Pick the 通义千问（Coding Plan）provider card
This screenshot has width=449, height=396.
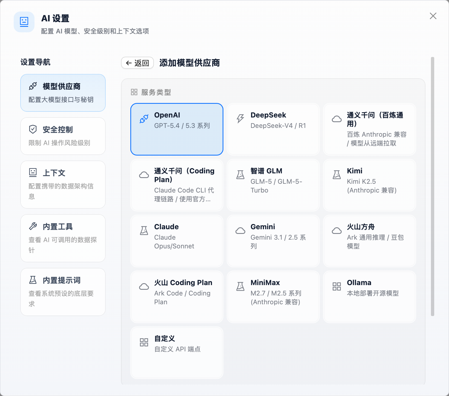click(x=177, y=185)
